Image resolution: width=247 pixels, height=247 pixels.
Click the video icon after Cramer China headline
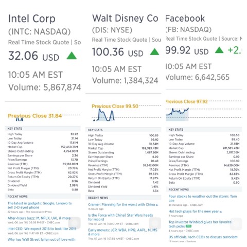157,205
